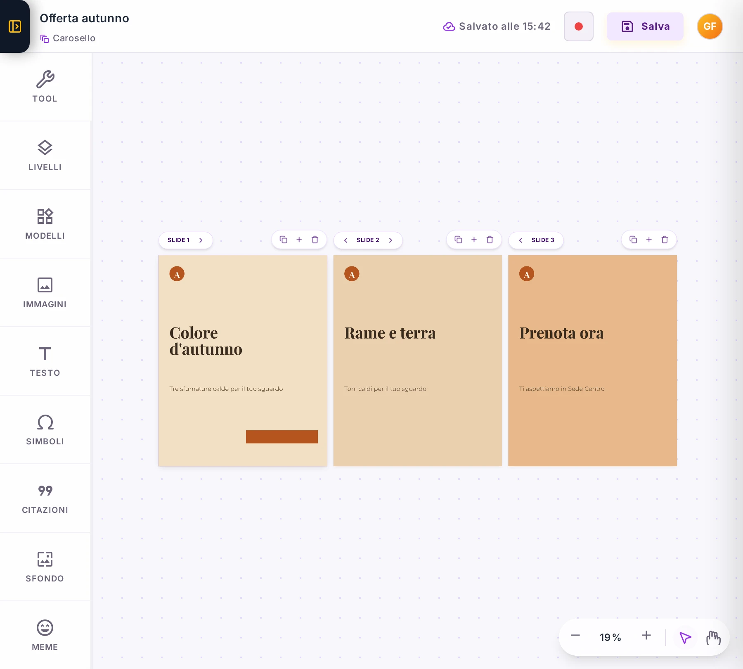
Task: Delete Slide 2
Action: pos(490,240)
